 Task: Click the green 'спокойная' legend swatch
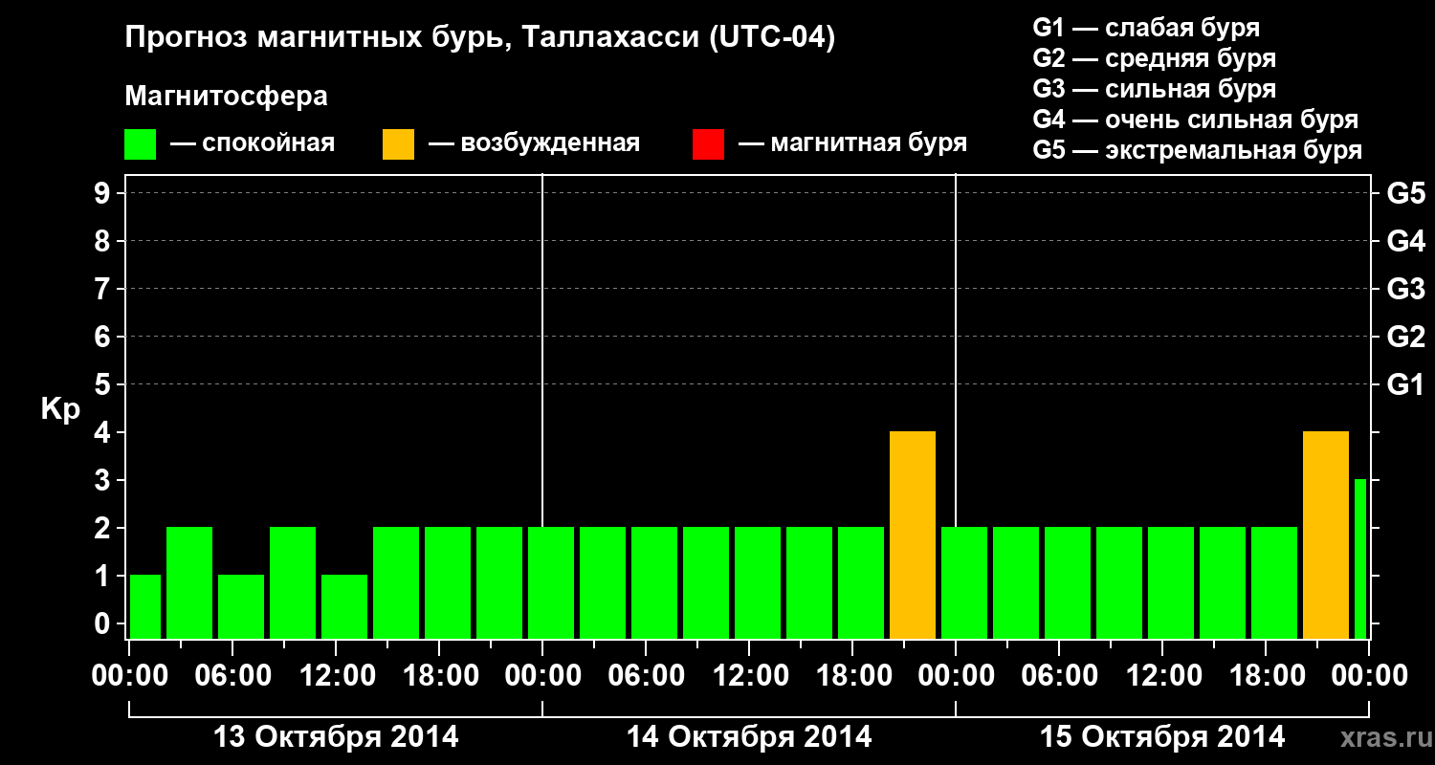140,144
